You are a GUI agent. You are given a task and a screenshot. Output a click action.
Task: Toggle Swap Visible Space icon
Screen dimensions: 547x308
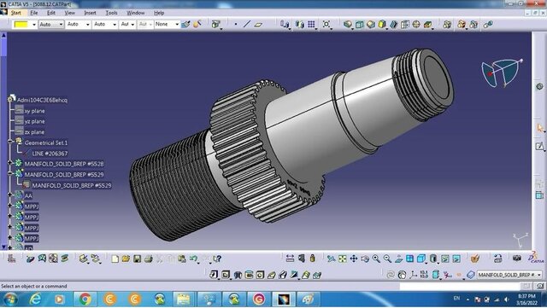coord(456,259)
